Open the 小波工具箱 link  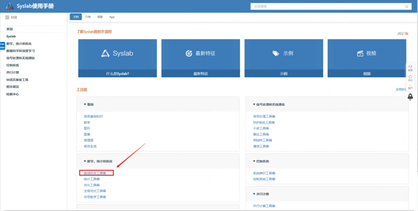[261, 128]
